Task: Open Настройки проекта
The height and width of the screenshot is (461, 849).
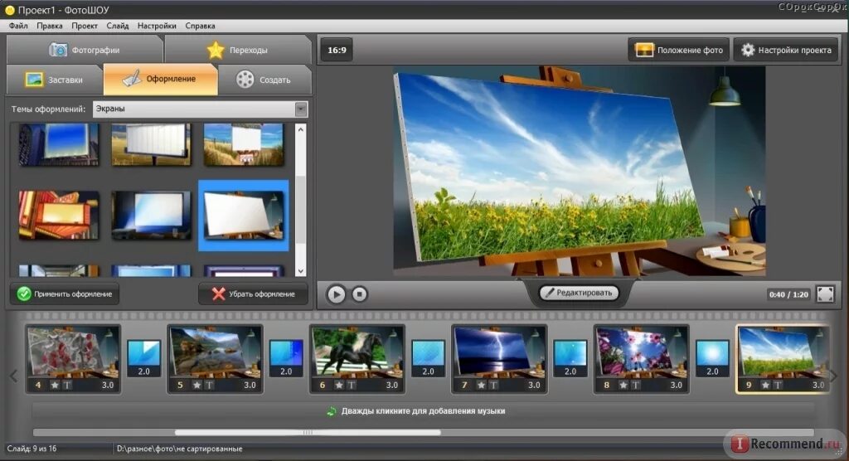Action: [786, 51]
